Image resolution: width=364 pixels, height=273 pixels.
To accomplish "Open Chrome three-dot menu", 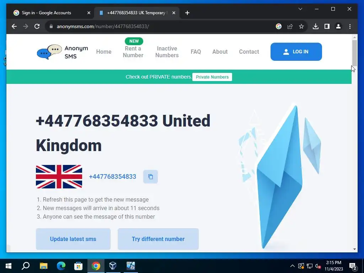I will click(x=350, y=26).
